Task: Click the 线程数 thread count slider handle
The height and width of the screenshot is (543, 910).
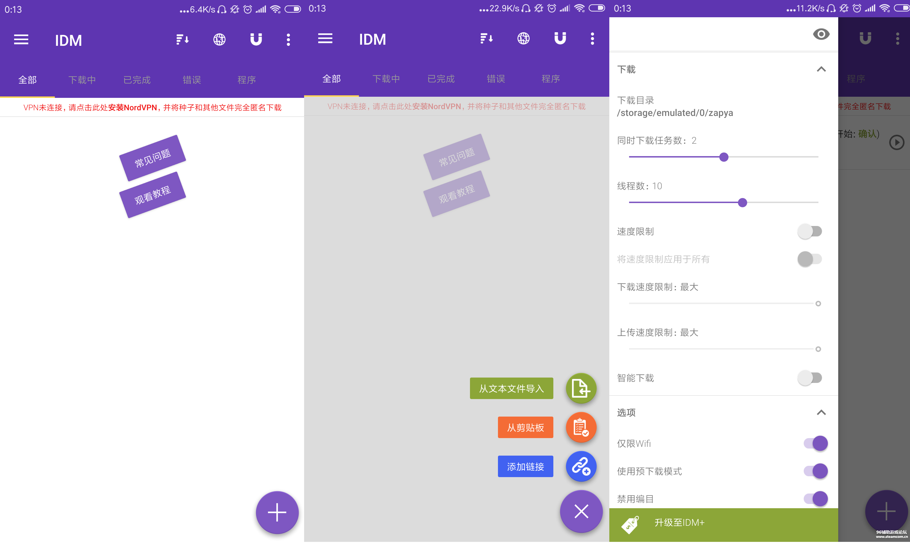Action: pyautogui.click(x=742, y=202)
